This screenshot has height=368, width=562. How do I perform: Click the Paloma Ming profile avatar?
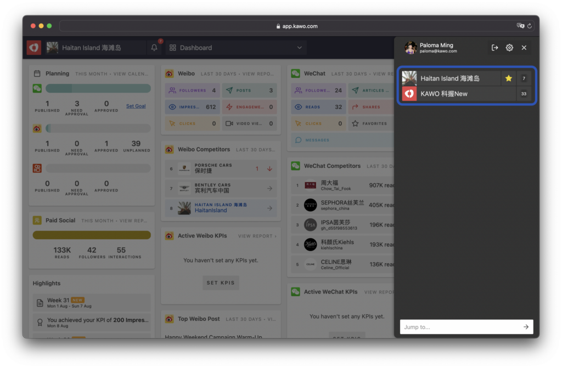pyautogui.click(x=411, y=48)
